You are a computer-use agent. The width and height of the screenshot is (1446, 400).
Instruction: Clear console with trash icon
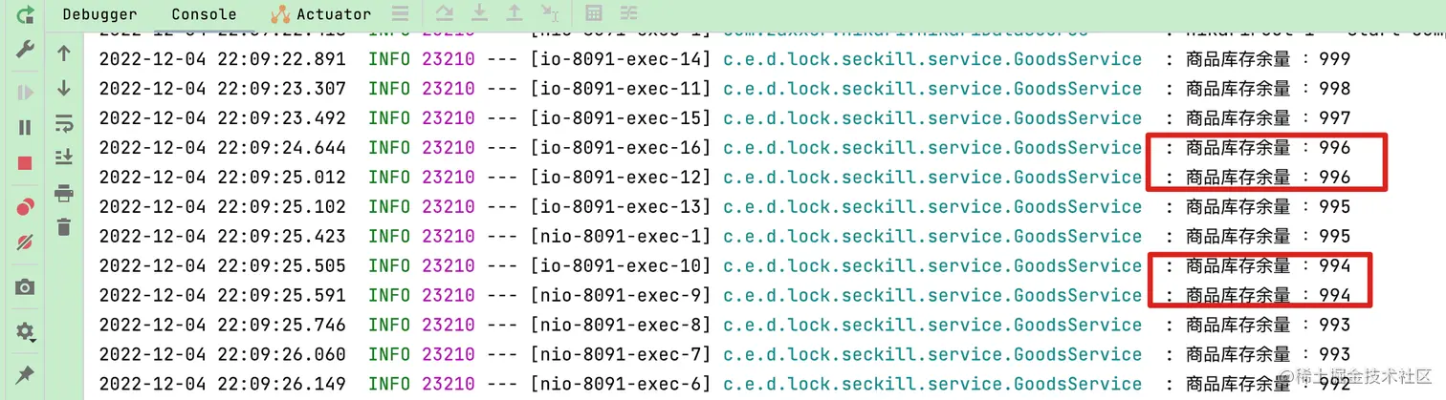(64, 226)
